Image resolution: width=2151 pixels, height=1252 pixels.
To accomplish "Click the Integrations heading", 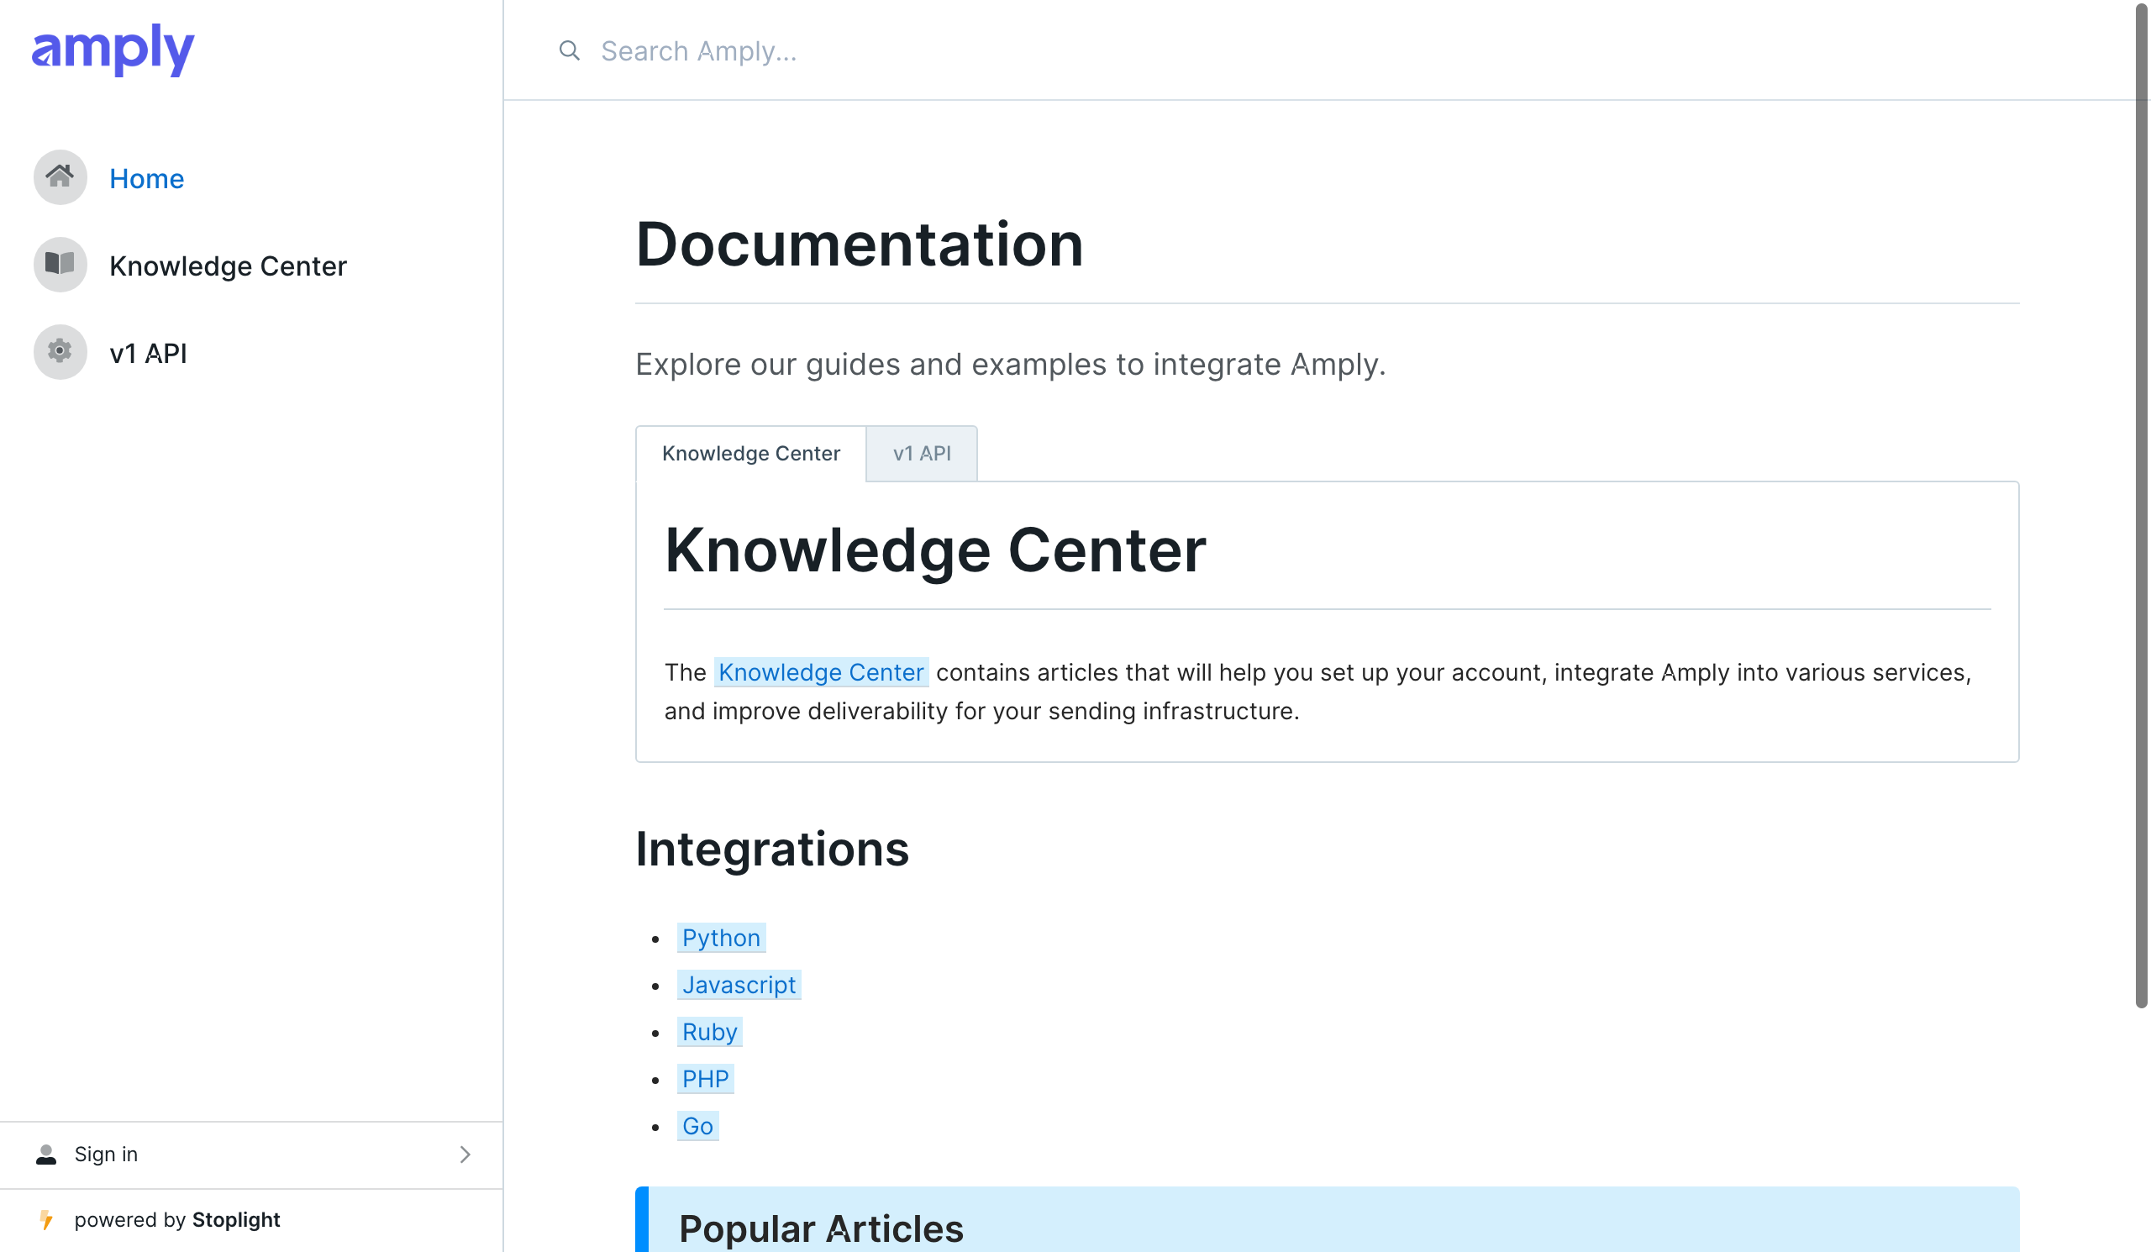I will (772, 849).
